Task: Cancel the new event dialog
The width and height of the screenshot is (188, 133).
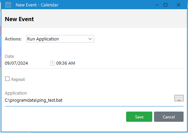Action: 169,117
